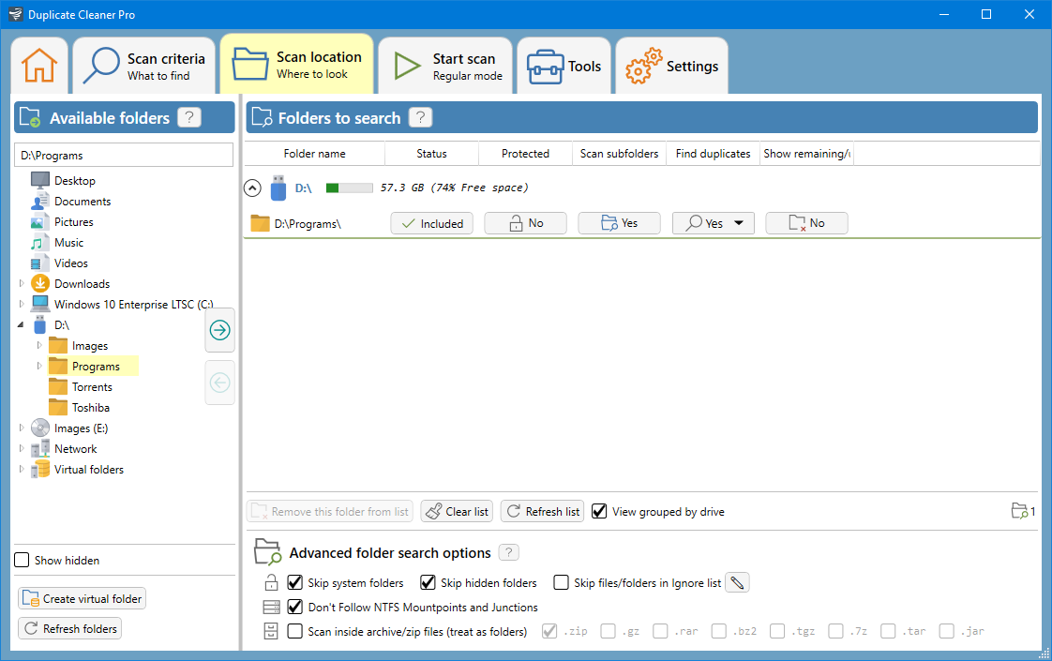Toggle the .zip archive checkbox

click(x=549, y=631)
